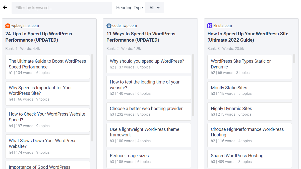Click 'h3 | 215 words | 6 topics' text
This screenshot has width=301, height=169.
point(231,114)
